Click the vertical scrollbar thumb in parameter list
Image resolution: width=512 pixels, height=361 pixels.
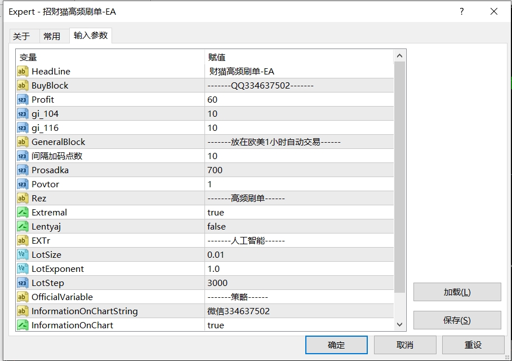399,177
